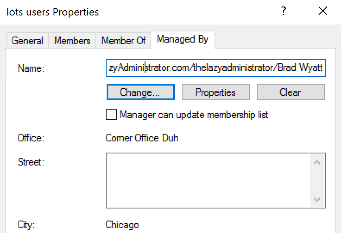Click the Manager can update membership label
341x233 pixels.
(194, 115)
